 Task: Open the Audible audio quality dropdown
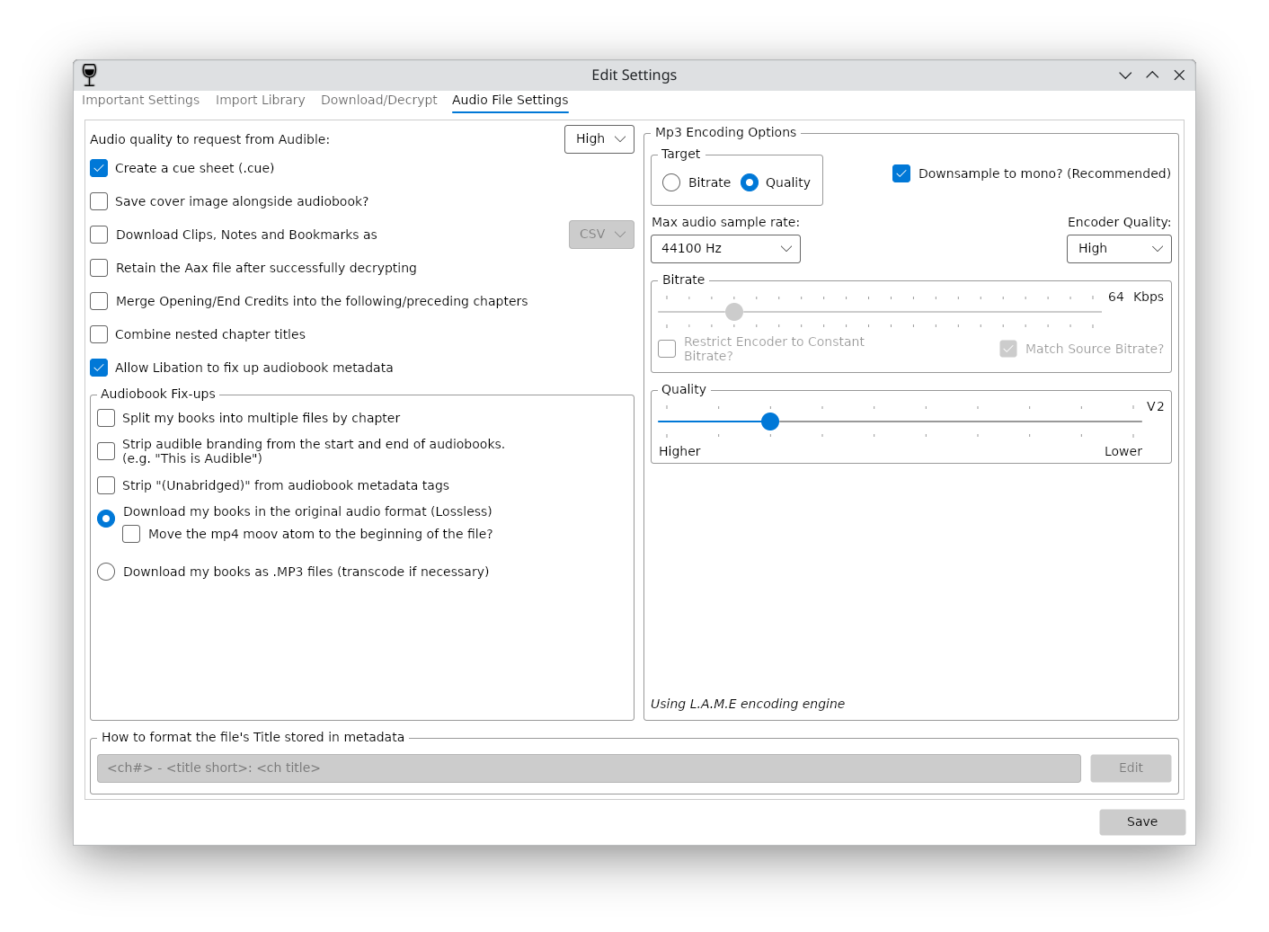(x=599, y=139)
